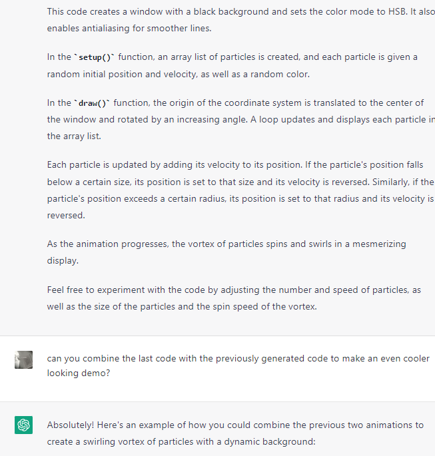
Task: Click the text "the array list."
Action: pyautogui.click(x=74, y=136)
